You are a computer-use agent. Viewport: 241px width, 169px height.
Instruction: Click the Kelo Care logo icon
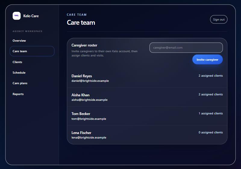click(x=17, y=16)
